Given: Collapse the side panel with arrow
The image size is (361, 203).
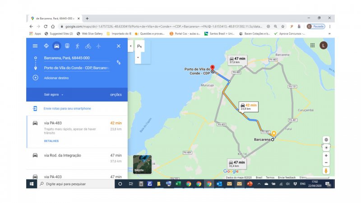Looking at the screenshot, I should pos(130,46).
